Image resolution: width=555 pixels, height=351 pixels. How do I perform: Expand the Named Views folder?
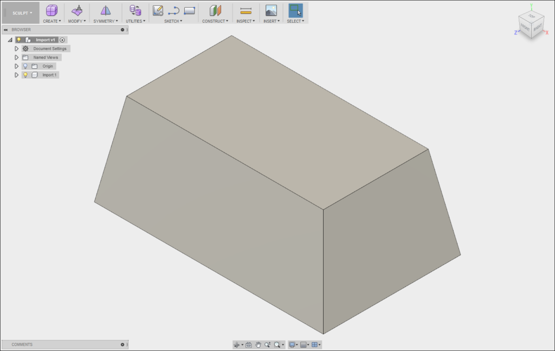click(x=17, y=57)
